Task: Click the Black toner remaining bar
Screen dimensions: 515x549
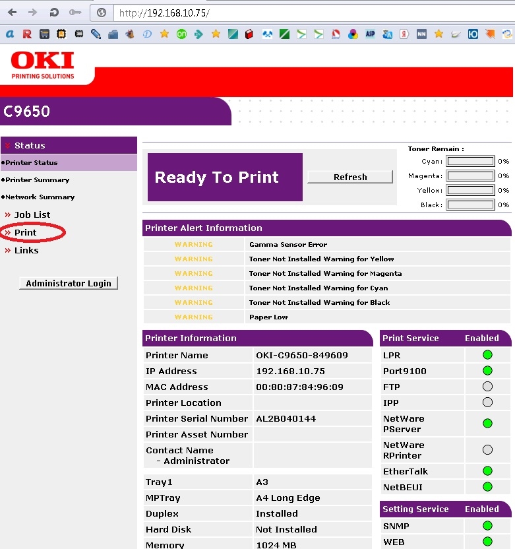Action: tap(470, 205)
